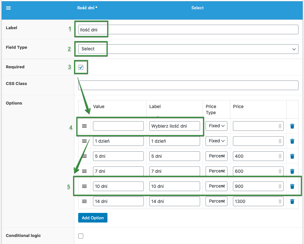304x244 pixels.
Task: Click the 'Ilość dni *' header title
Action: (87, 8)
